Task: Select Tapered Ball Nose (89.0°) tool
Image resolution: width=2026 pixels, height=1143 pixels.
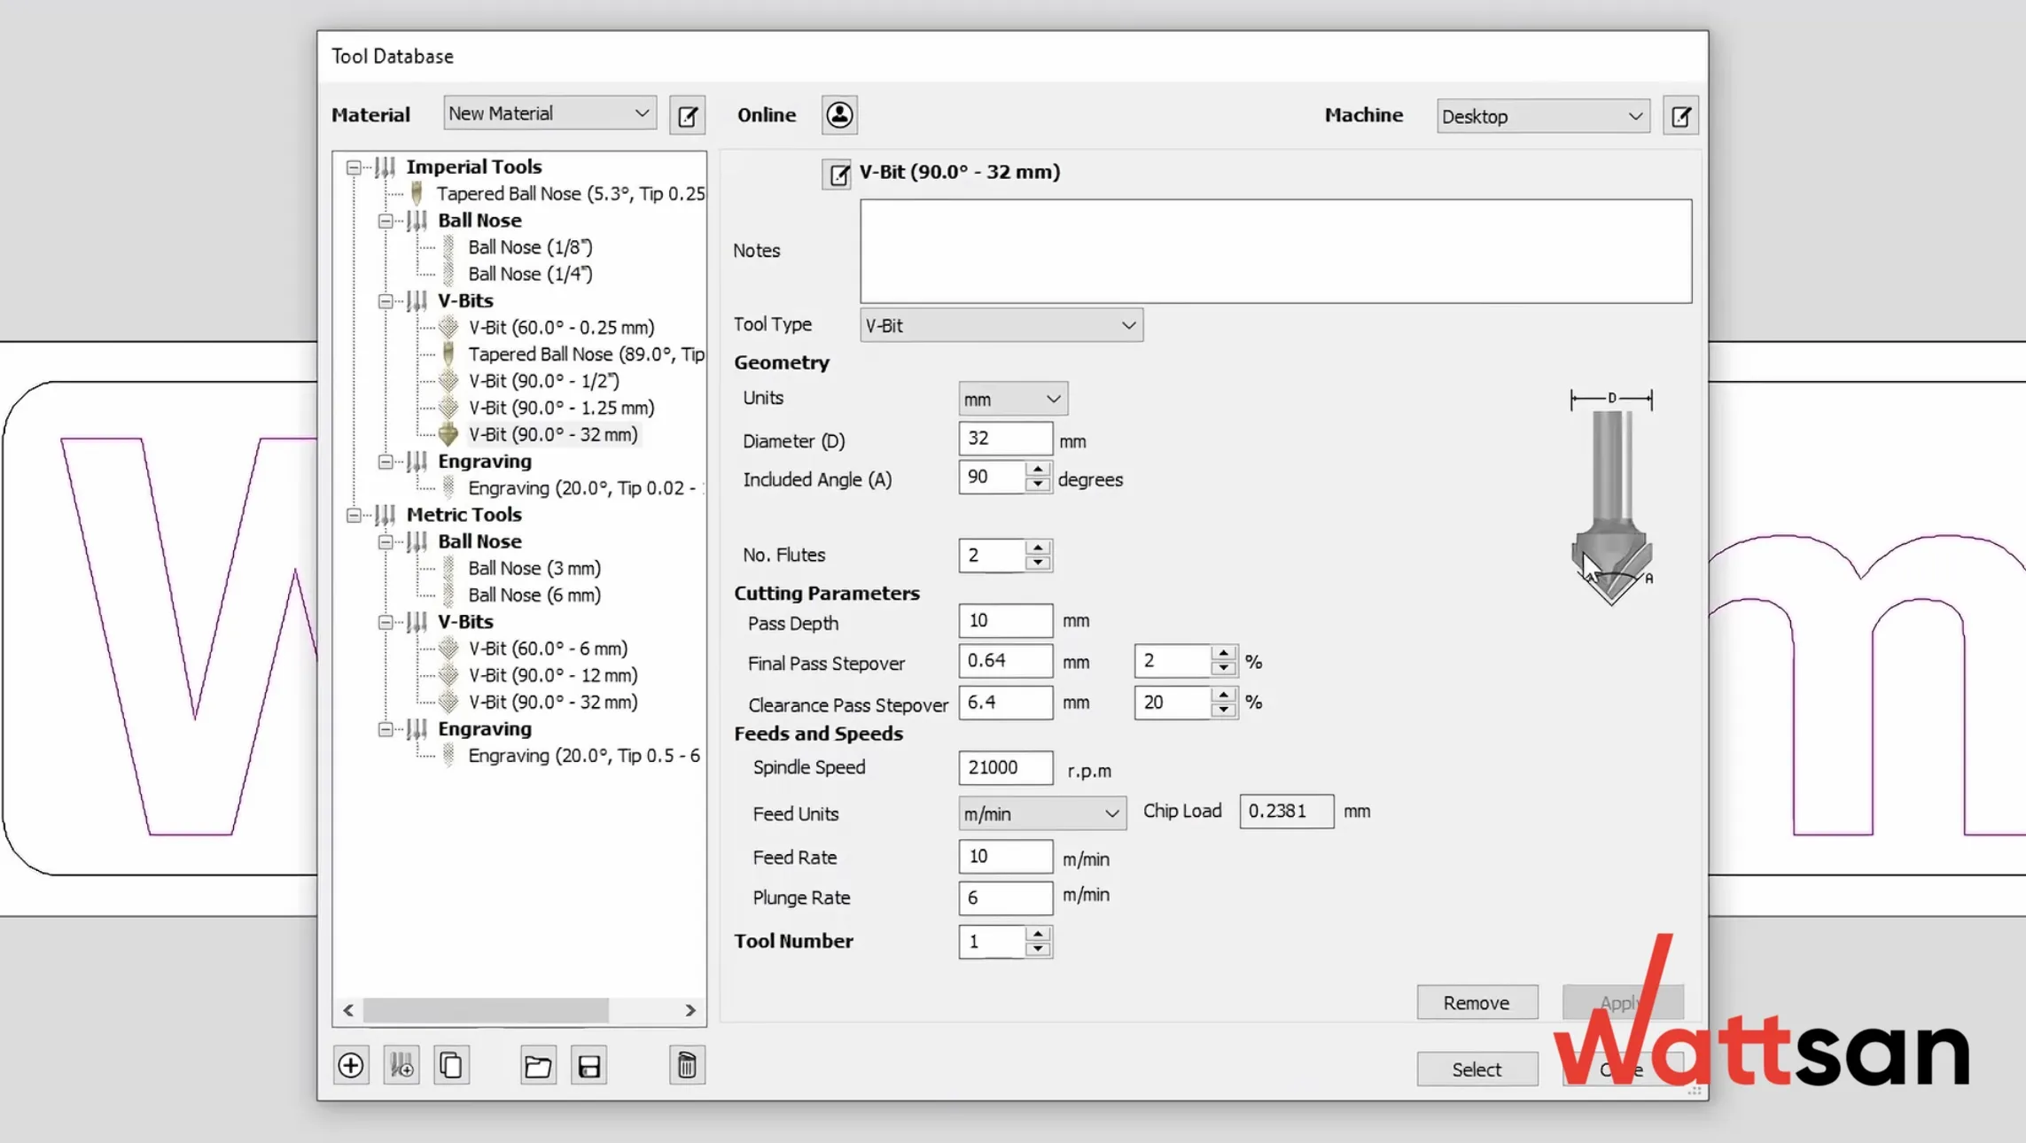Action: pos(586,354)
